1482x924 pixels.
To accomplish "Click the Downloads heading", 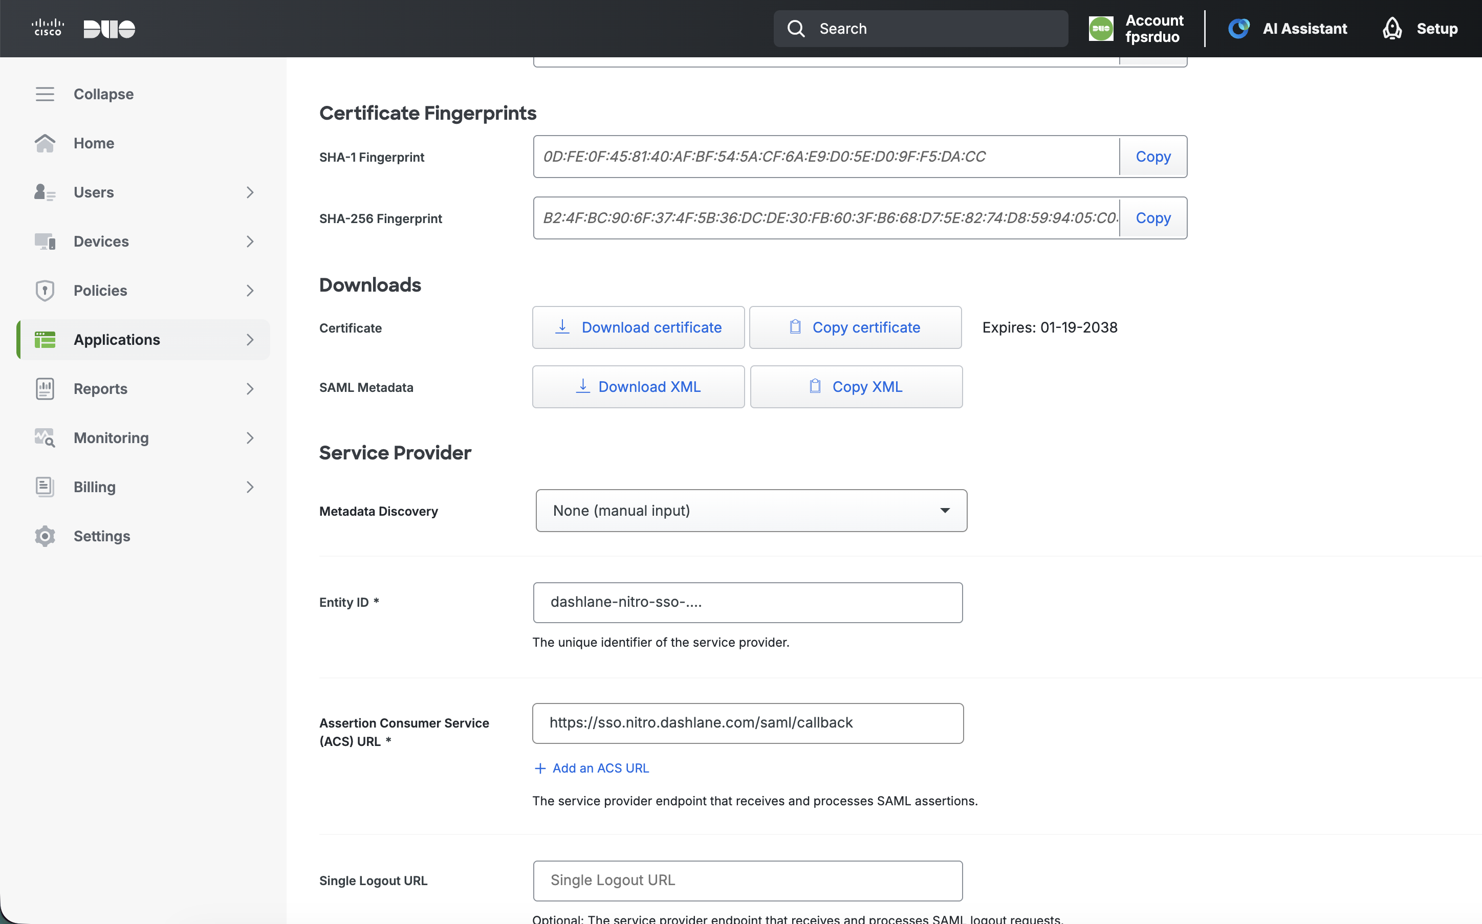I will pyautogui.click(x=370, y=285).
